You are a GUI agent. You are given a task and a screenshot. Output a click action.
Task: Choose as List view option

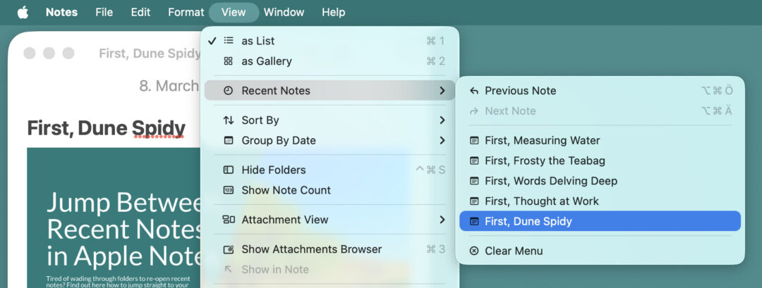[x=330, y=41]
